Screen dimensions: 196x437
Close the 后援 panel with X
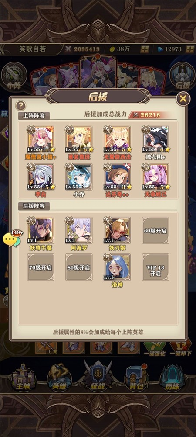point(183,99)
